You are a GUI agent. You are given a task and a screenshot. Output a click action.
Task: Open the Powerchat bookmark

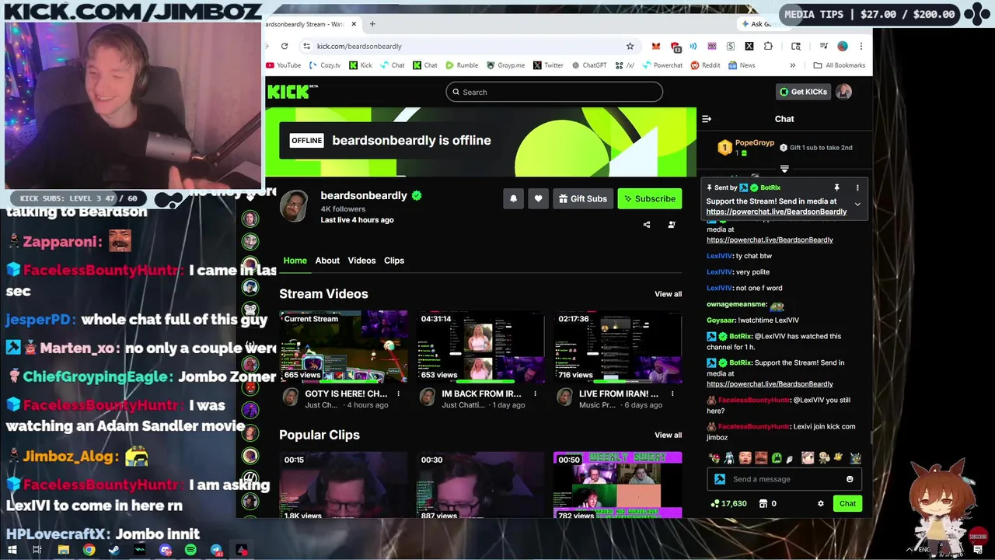(662, 65)
